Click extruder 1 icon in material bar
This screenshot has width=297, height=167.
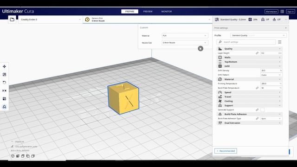[x=87, y=19]
